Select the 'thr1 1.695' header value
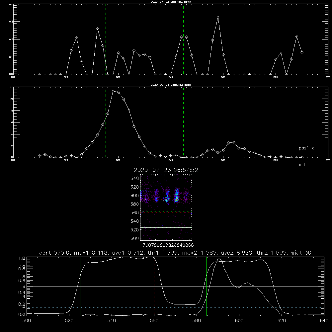 tap(163, 253)
